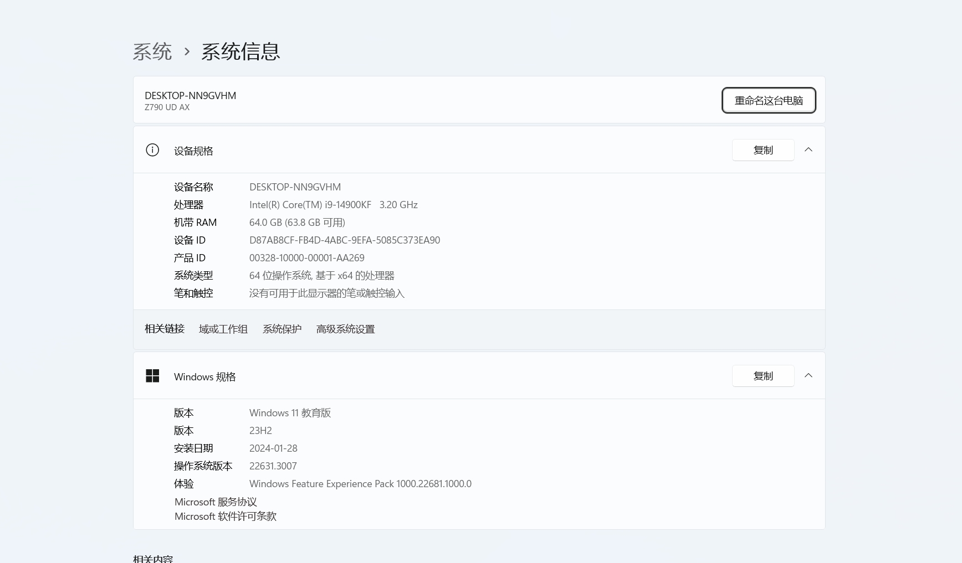Screen dimensions: 962x563
Task: Select Windows Feature Experience Pack value
Action: (360, 484)
